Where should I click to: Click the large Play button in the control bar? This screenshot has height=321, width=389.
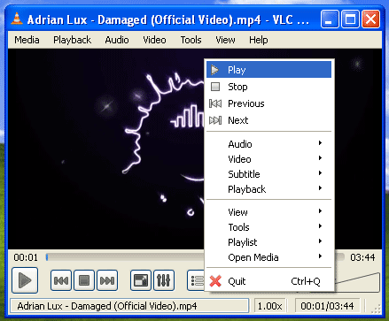point(25,280)
